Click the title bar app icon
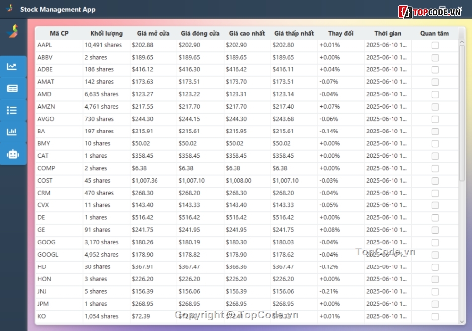This screenshot has height=331, width=472. tap(10, 8)
